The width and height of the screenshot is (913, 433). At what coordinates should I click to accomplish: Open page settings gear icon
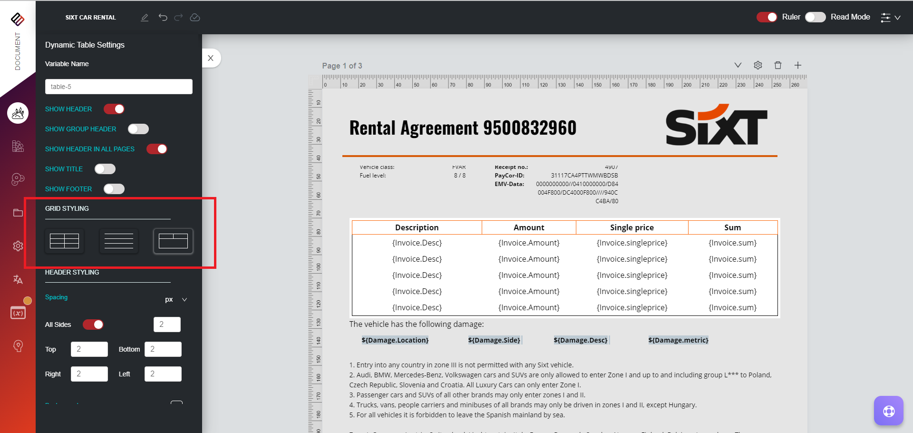758,65
